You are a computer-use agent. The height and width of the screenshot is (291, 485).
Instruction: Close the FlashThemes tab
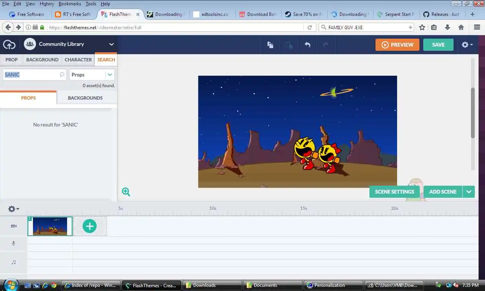click(138, 14)
